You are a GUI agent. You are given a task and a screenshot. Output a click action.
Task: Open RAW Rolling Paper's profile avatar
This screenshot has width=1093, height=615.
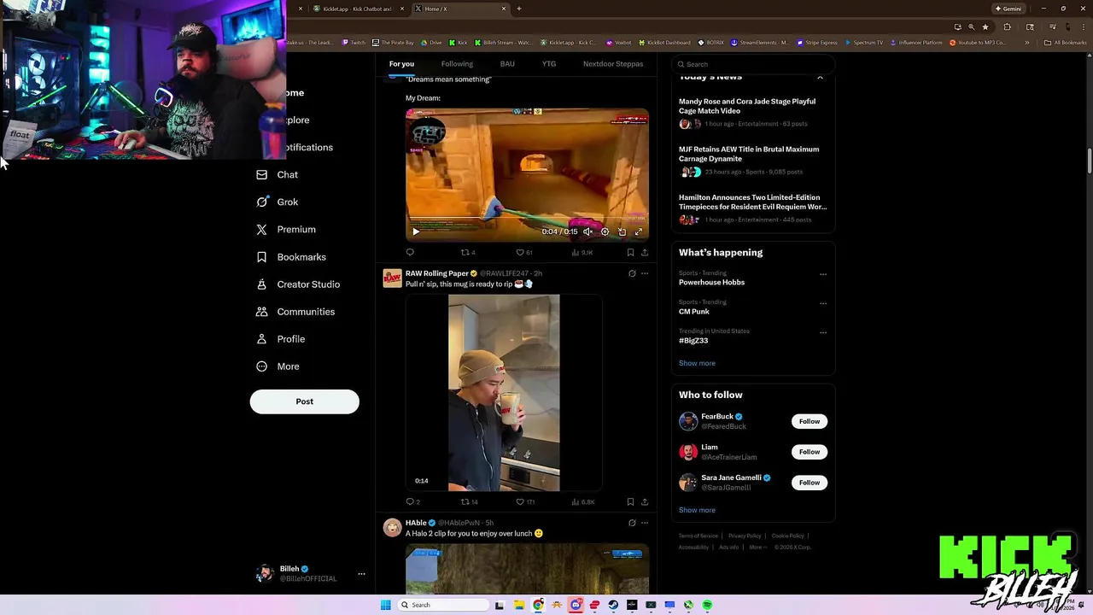click(x=392, y=278)
